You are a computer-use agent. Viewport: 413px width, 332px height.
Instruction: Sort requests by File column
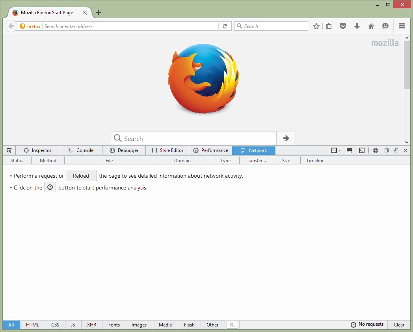(x=109, y=160)
